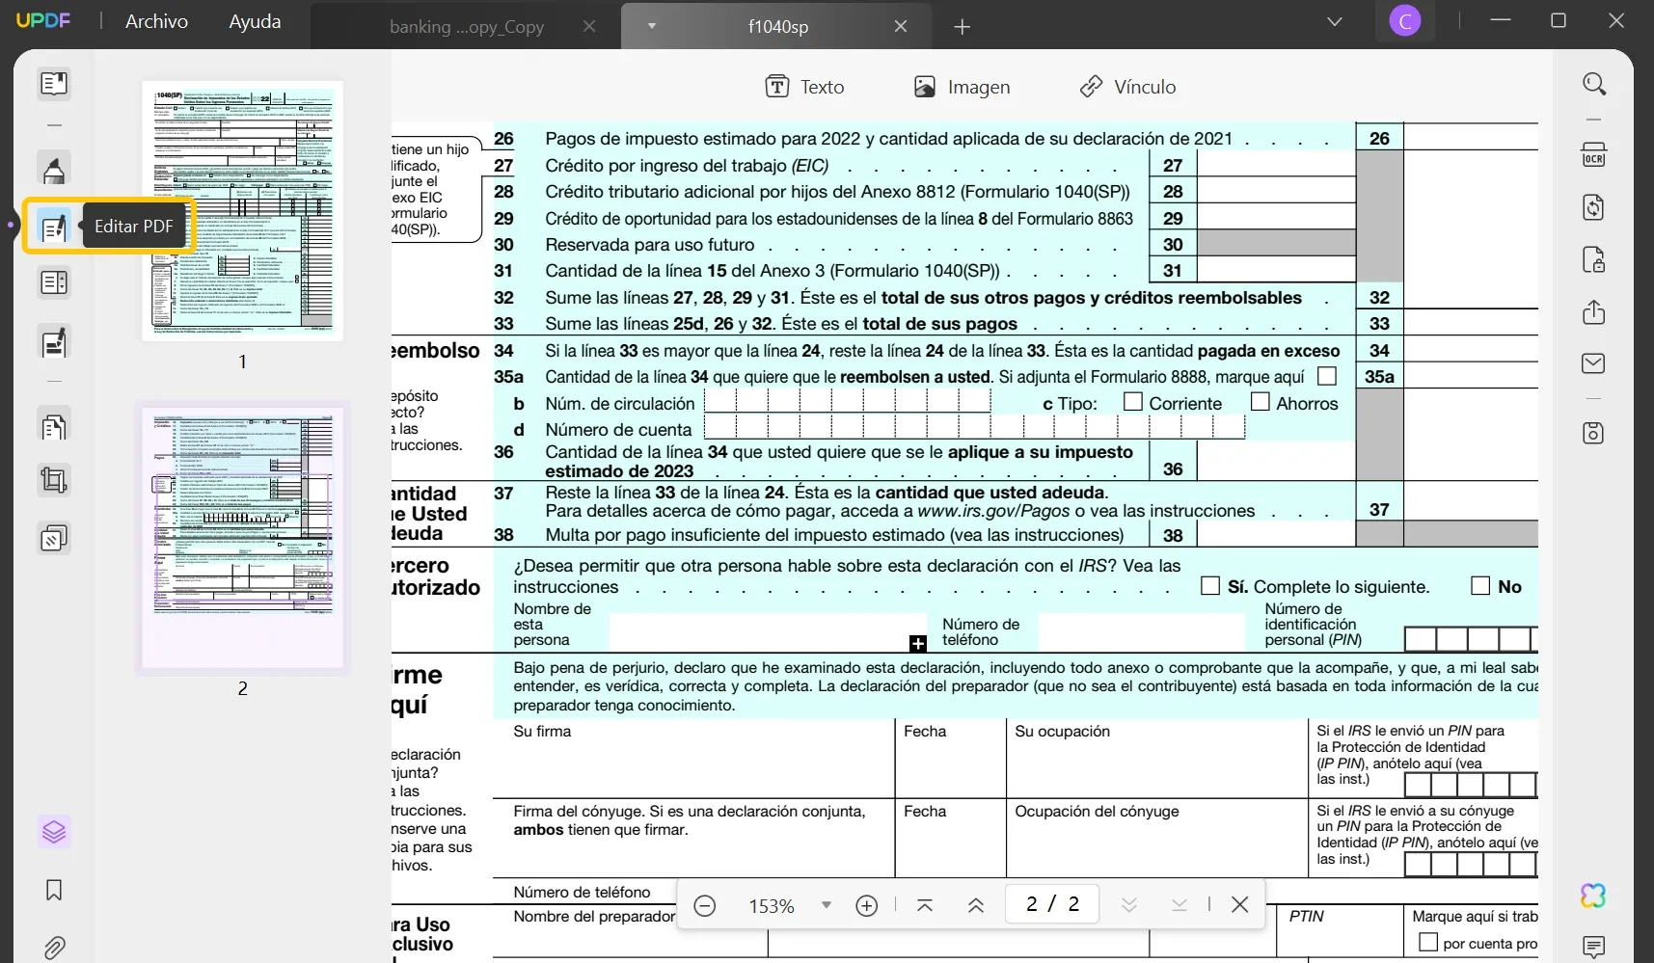The image size is (1654, 963).
Task: Choose the Vínculo link tool
Action: (1127, 87)
